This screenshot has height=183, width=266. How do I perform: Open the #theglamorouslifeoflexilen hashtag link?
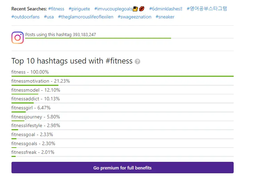[86, 17]
